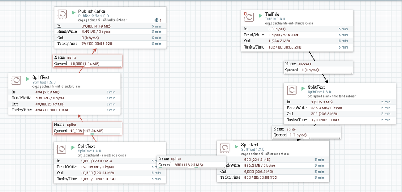Click SplitText Out value 2,000 (236.3 MB)
This screenshot has width=402, height=192.
[x=258, y=172]
